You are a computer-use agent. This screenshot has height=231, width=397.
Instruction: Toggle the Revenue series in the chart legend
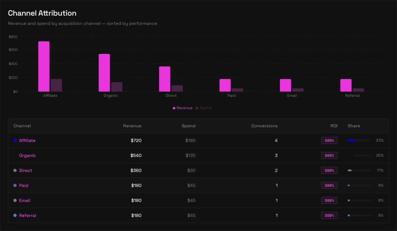coord(182,108)
